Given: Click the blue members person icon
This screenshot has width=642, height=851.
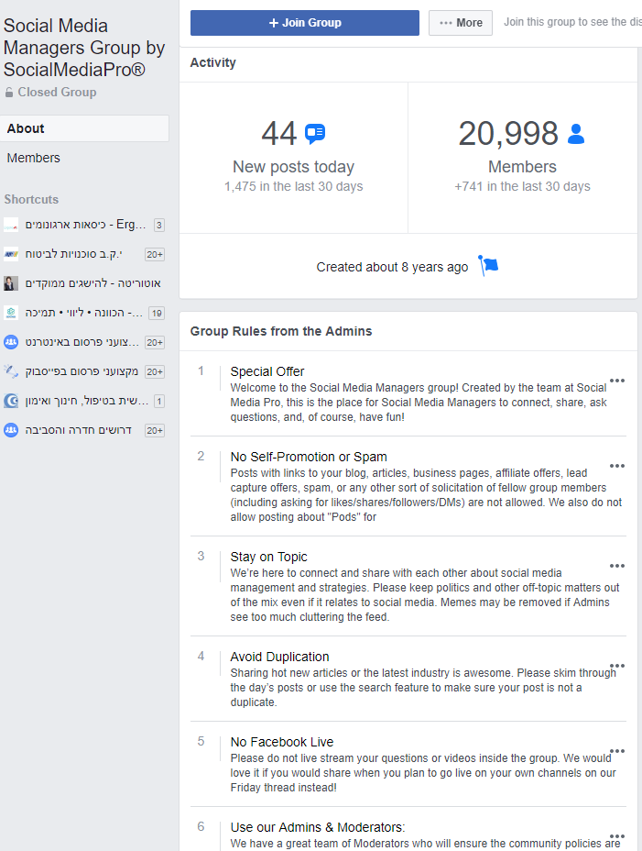Looking at the screenshot, I should [x=576, y=134].
